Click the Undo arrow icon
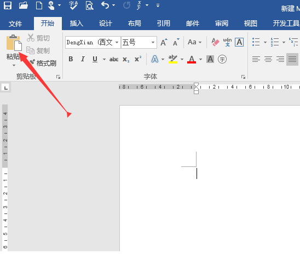The width and height of the screenshot is (300, 266). click(x=105, y=5)
